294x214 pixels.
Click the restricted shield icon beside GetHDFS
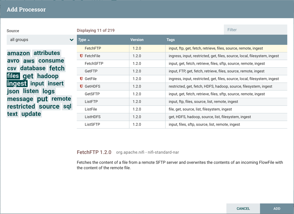coord(81,86)
